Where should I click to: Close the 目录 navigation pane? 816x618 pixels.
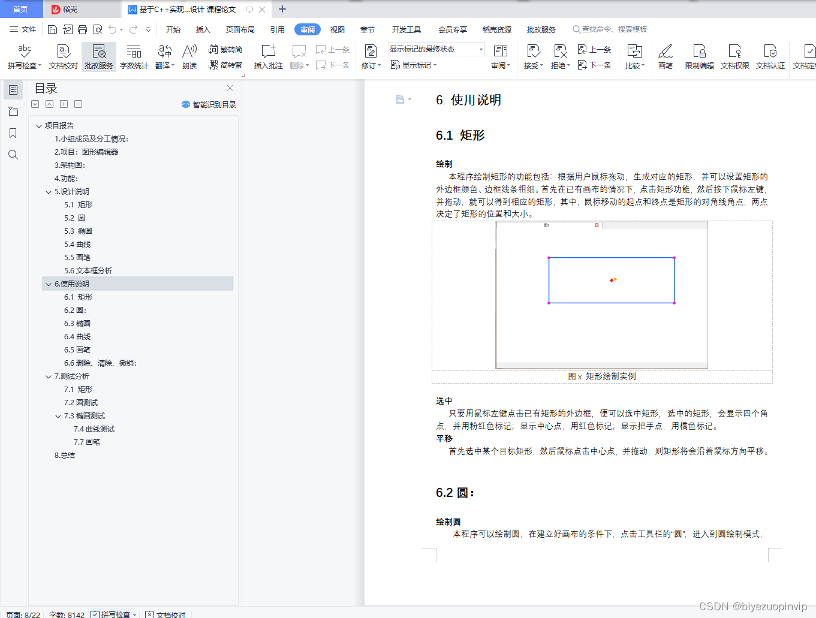(230, 88)
